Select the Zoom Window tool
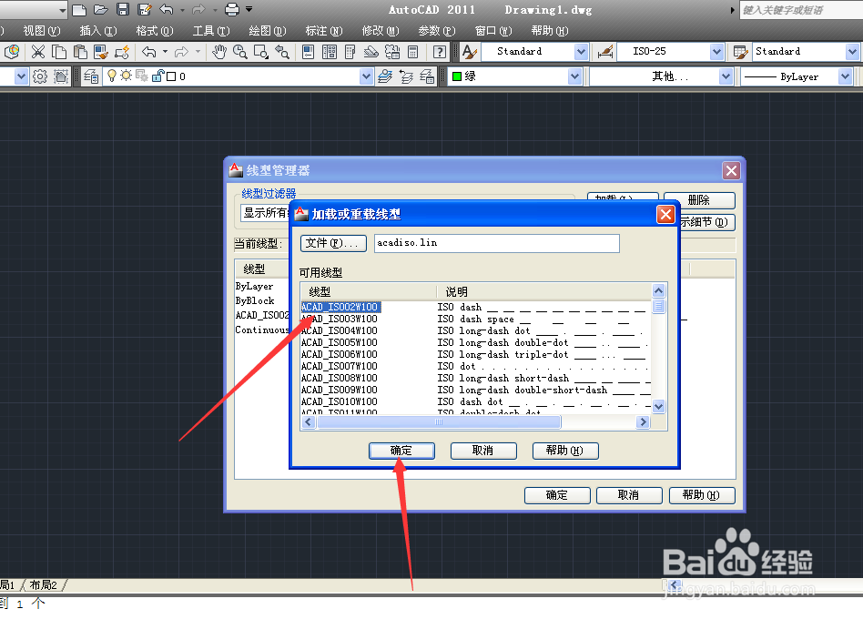 261,52
